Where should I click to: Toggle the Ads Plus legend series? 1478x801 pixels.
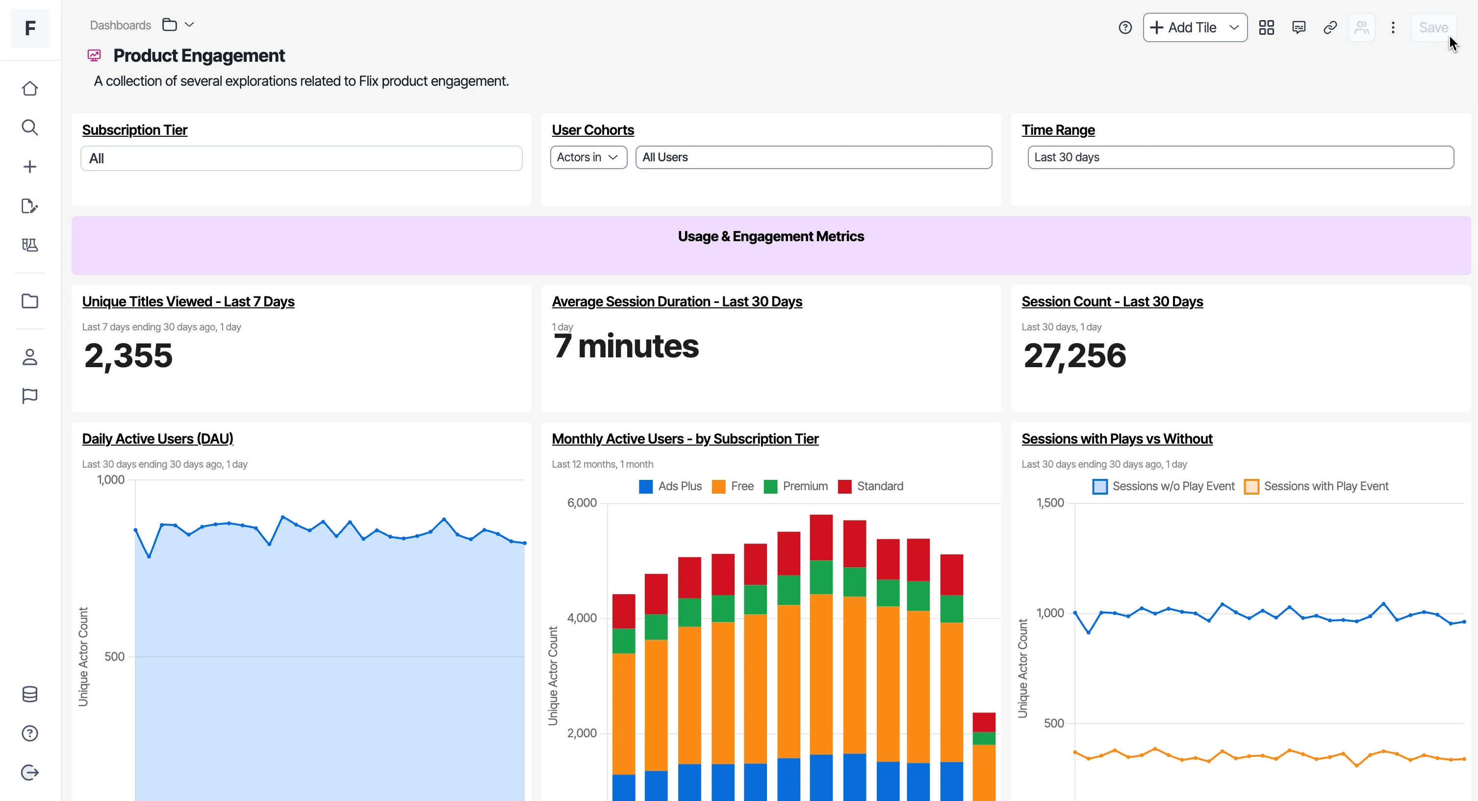(670, 486)
